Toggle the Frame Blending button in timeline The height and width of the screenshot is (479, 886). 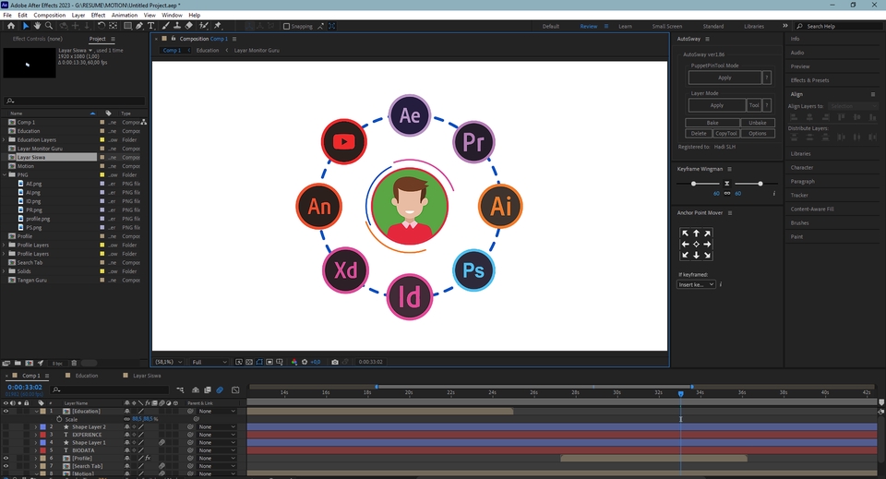(x=208, y=389)
